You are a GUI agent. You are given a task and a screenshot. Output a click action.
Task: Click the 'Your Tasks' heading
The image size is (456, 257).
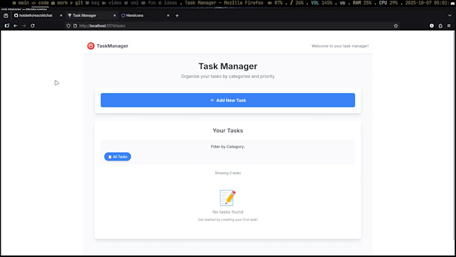pos(228,131)
